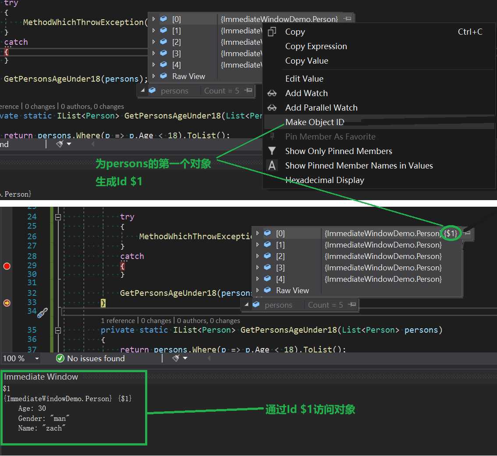This screenshot has height=456, width=497.
Task: Click the letter A pinned names icon
Action: [x=272, y=165]
